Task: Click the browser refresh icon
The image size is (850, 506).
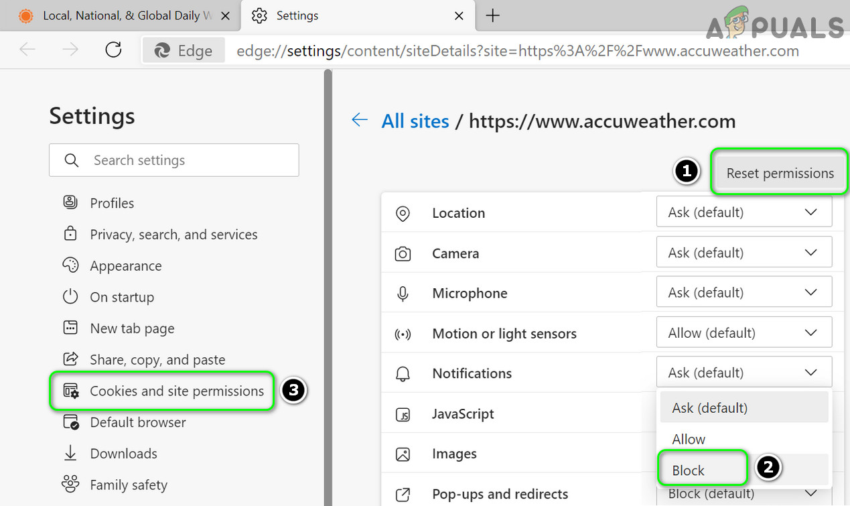Action: point(113,50)
